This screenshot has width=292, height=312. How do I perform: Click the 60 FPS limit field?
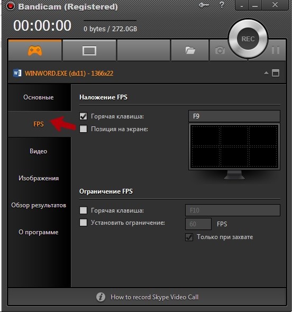pyautogui.click(x=198, y=224)
